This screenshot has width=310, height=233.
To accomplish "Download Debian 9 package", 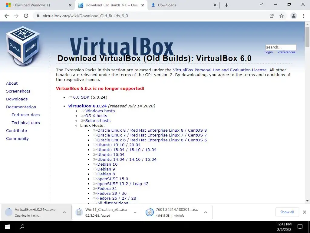I will coord(104,169).
